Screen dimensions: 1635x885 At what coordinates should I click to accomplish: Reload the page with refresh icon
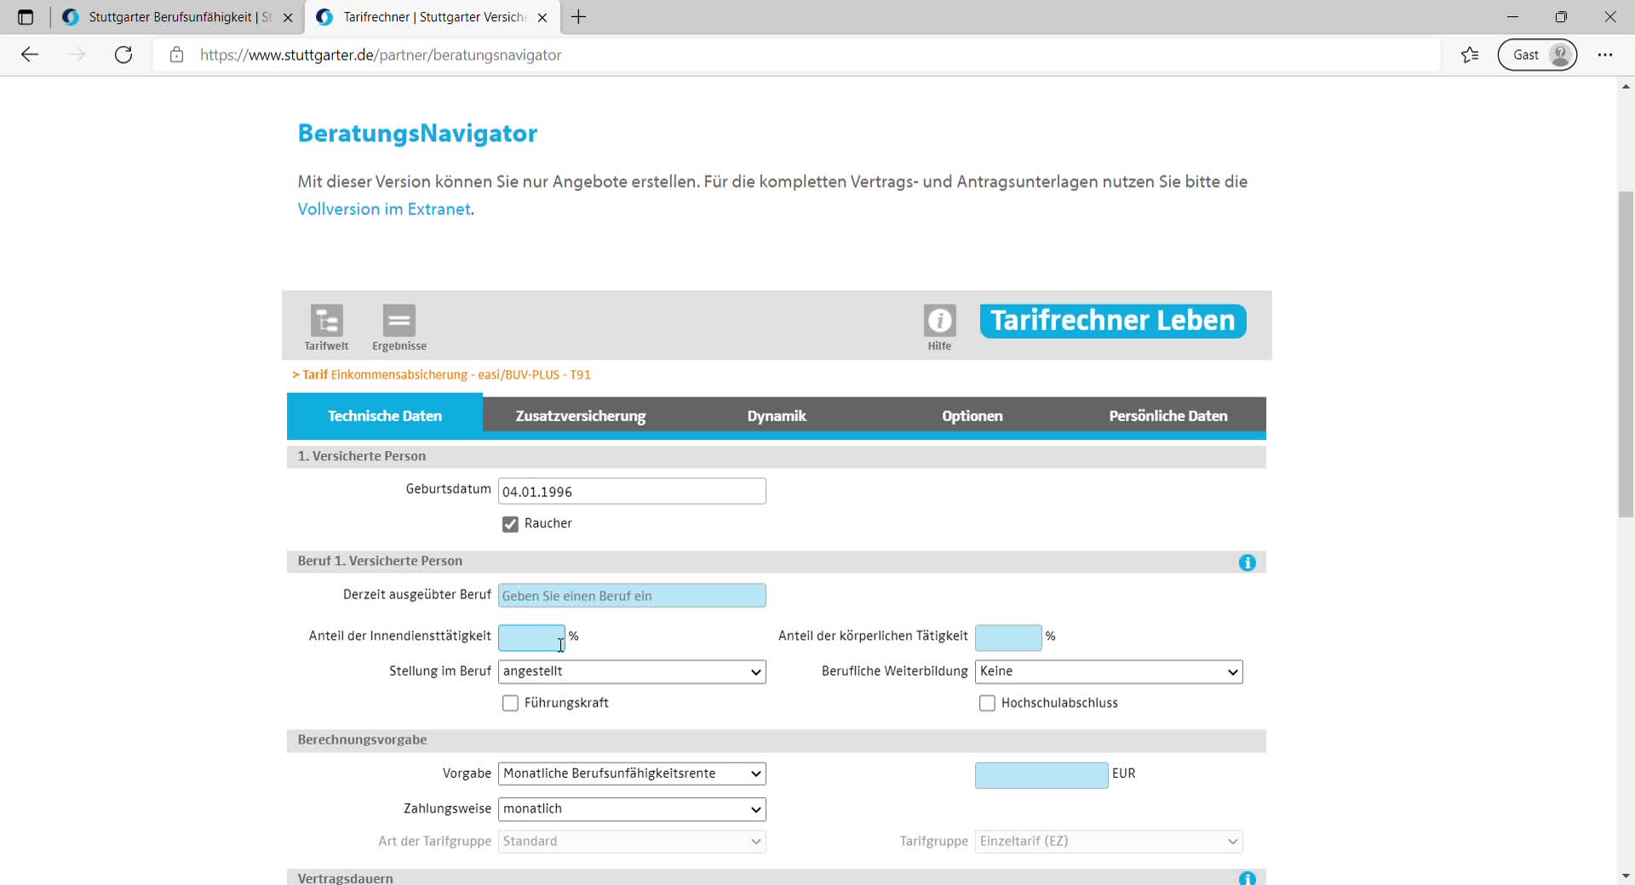[x=123, y=55]
